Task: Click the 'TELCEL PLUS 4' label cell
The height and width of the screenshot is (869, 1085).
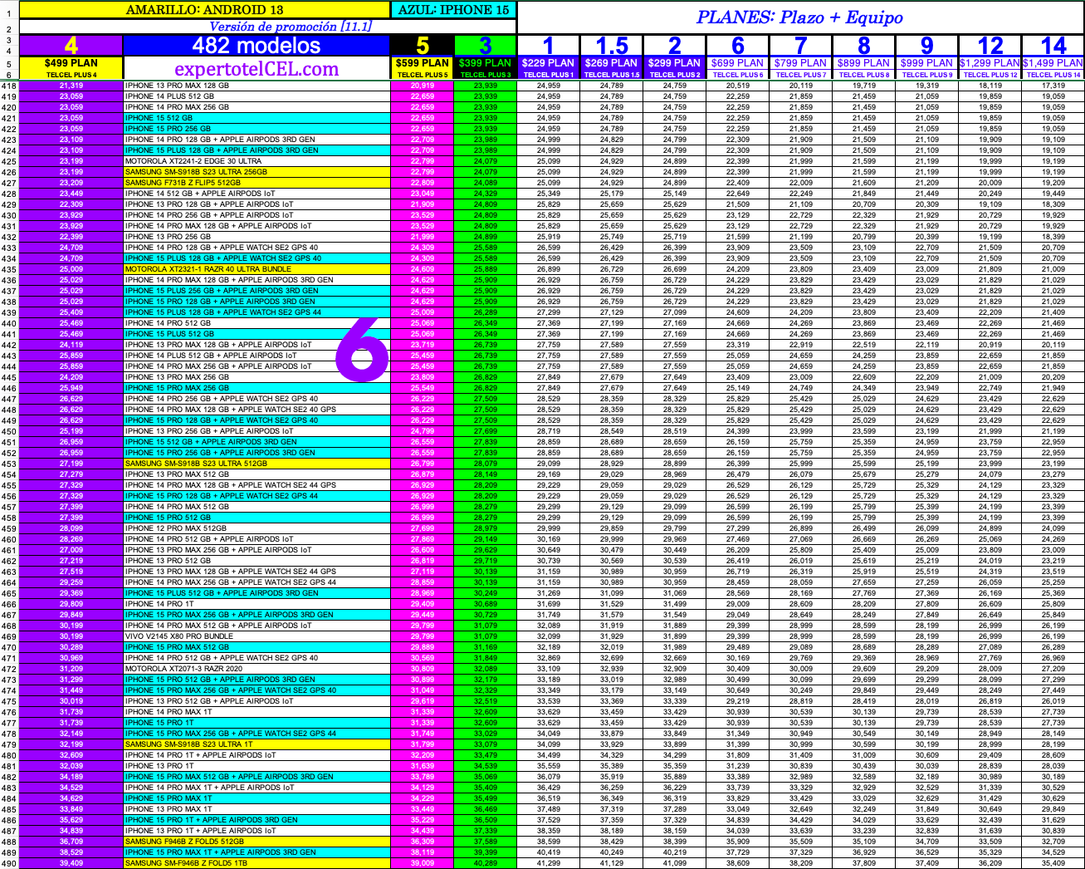Action: click(71, 75)
